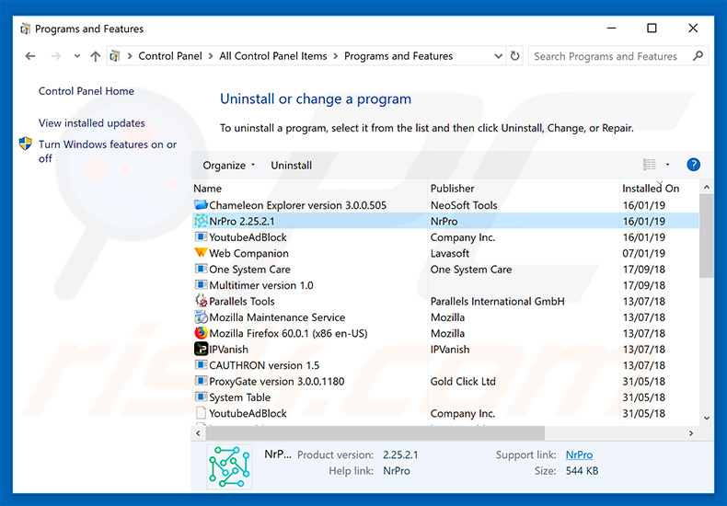Image resolution: width=727 pixels, height=506 pixels.
Task: Open the Organize menu
Action: pyautogui.click(x=228, y=165)
